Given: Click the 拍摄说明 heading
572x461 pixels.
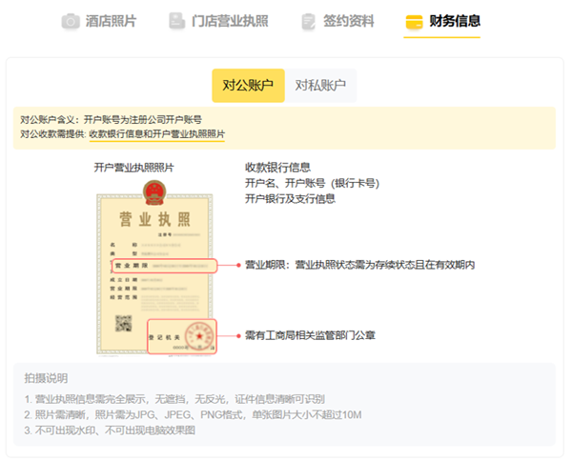Looking at the screenshot, I should (x=46, y=378).
